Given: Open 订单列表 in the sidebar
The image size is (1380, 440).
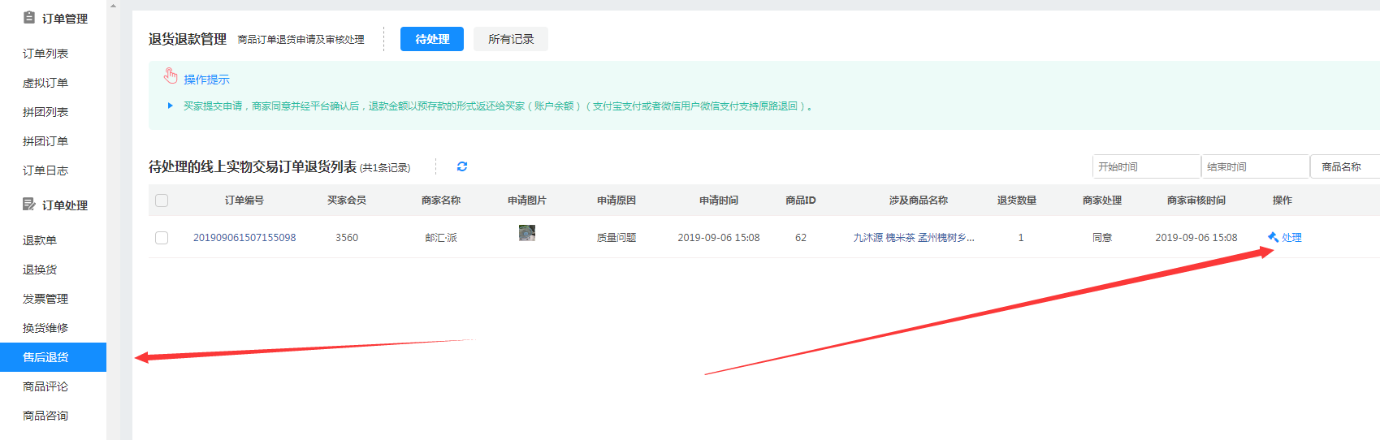Looking at the screenshot, I should [x=45, y=54].
